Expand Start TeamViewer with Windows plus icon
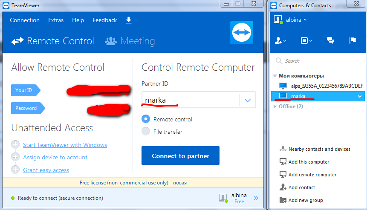 click(x=15, y=144)
